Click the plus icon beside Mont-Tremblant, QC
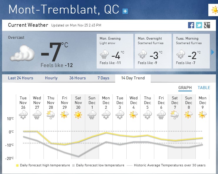The height and width of the screenshot is (174, 218). (125, 11)
